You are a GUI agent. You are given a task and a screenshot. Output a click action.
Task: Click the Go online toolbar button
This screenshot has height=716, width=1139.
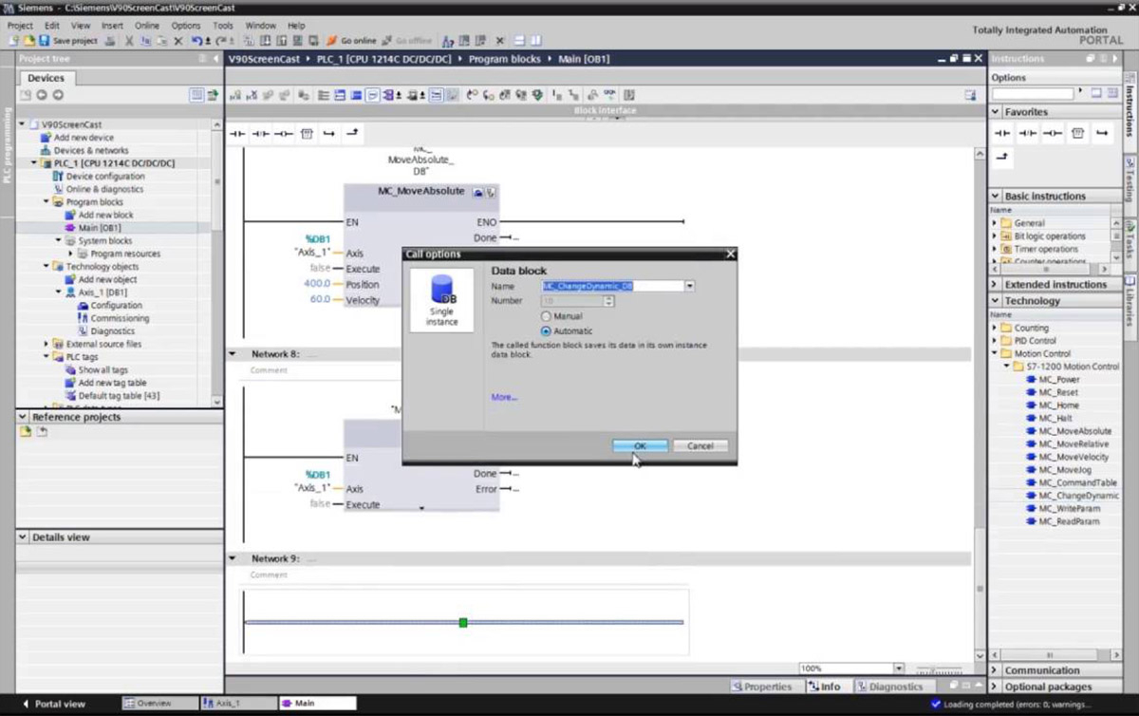point(351,41)
